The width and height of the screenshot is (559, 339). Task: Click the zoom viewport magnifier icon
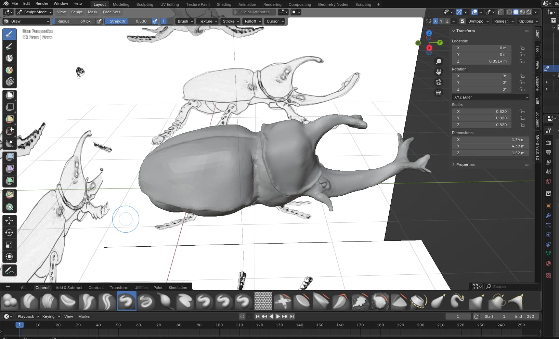pos(439,62)
